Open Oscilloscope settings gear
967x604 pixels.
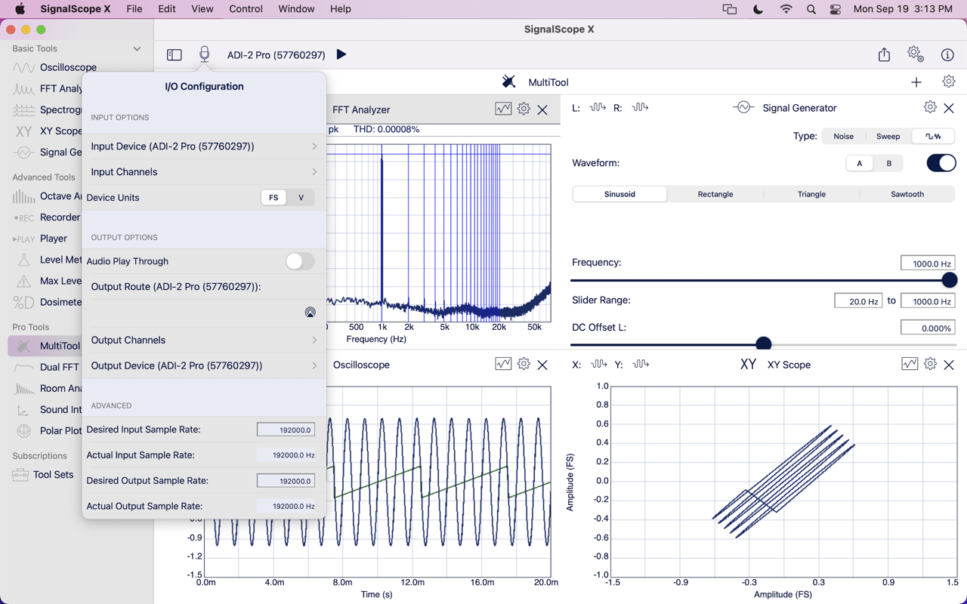coord(524,364)
